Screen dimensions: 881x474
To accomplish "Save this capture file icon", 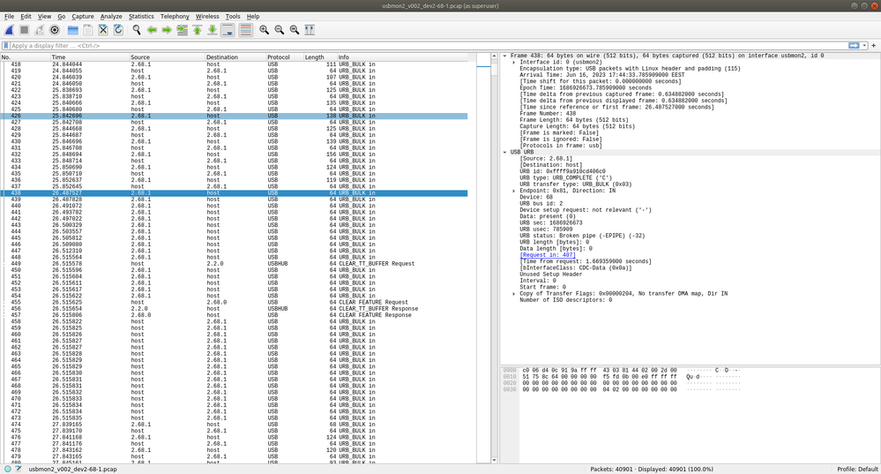I will pos(88,30).
